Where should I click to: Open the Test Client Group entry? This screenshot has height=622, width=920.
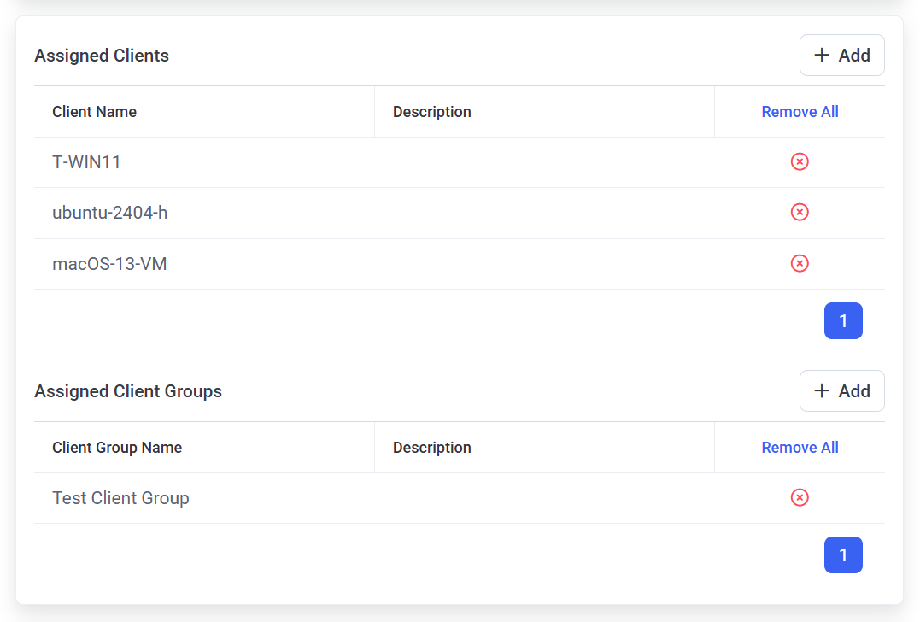click(x=120, y=498)
